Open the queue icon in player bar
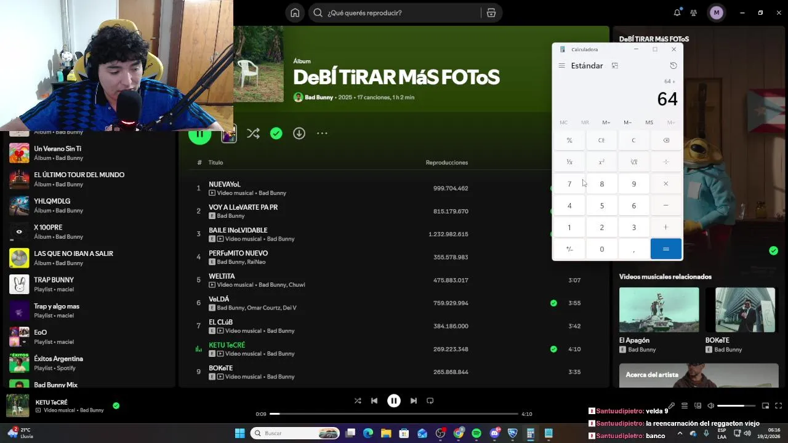This screenshot has width=788, height=443. pyautogui.click(x=685, y=405)
